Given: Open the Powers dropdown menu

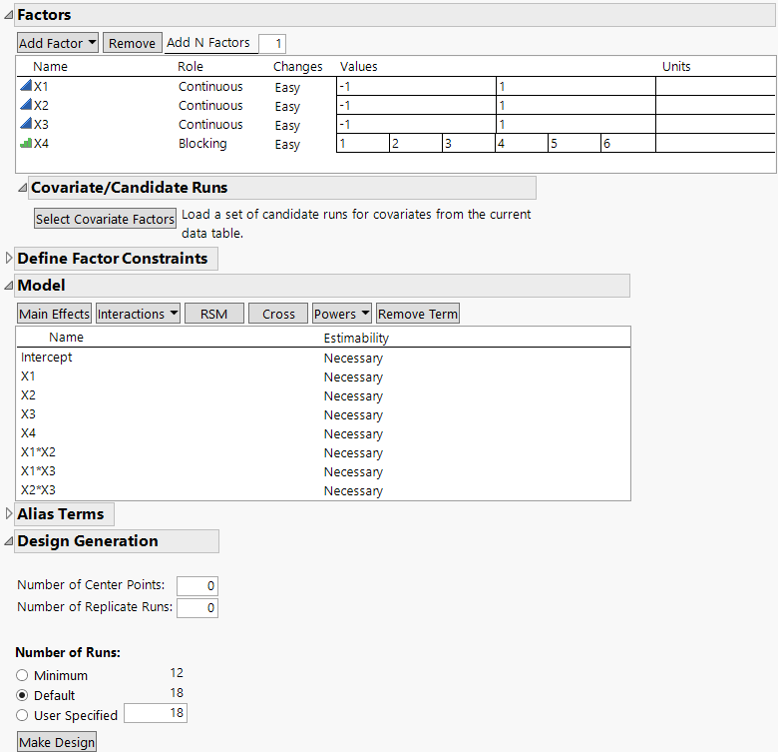Looking at the screenshot, I should 341,314.
